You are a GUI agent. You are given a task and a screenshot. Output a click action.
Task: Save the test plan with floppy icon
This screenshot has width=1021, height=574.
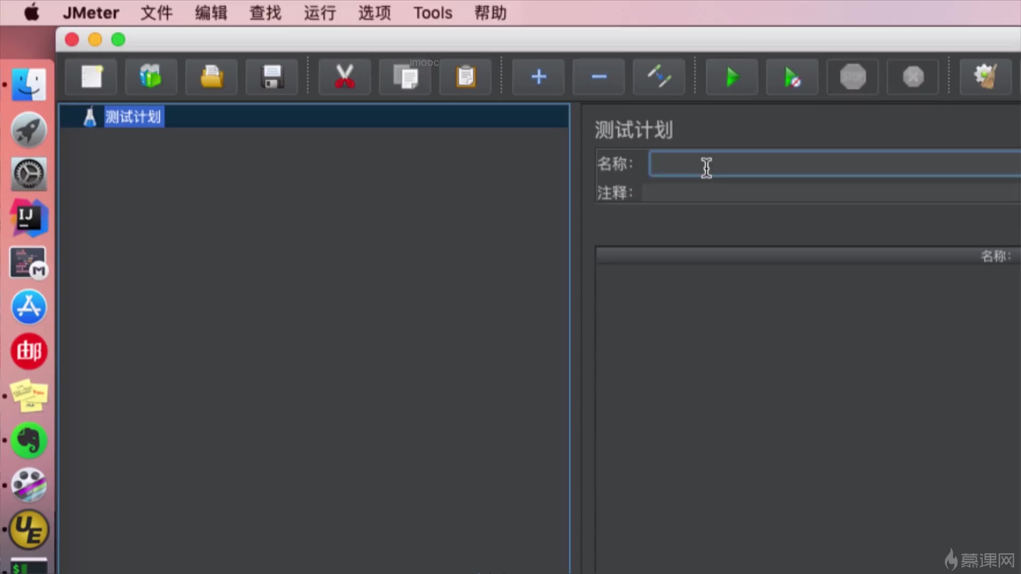point(272,77)
